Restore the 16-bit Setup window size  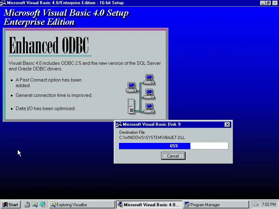[268, 3]
